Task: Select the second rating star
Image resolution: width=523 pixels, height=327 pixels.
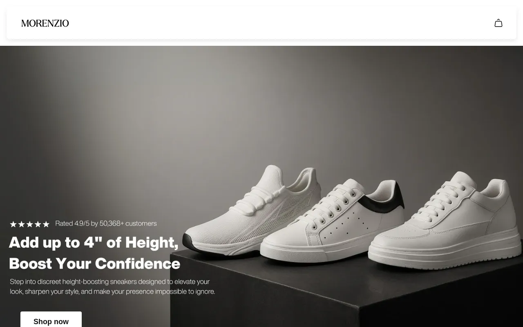Action: 21,224
